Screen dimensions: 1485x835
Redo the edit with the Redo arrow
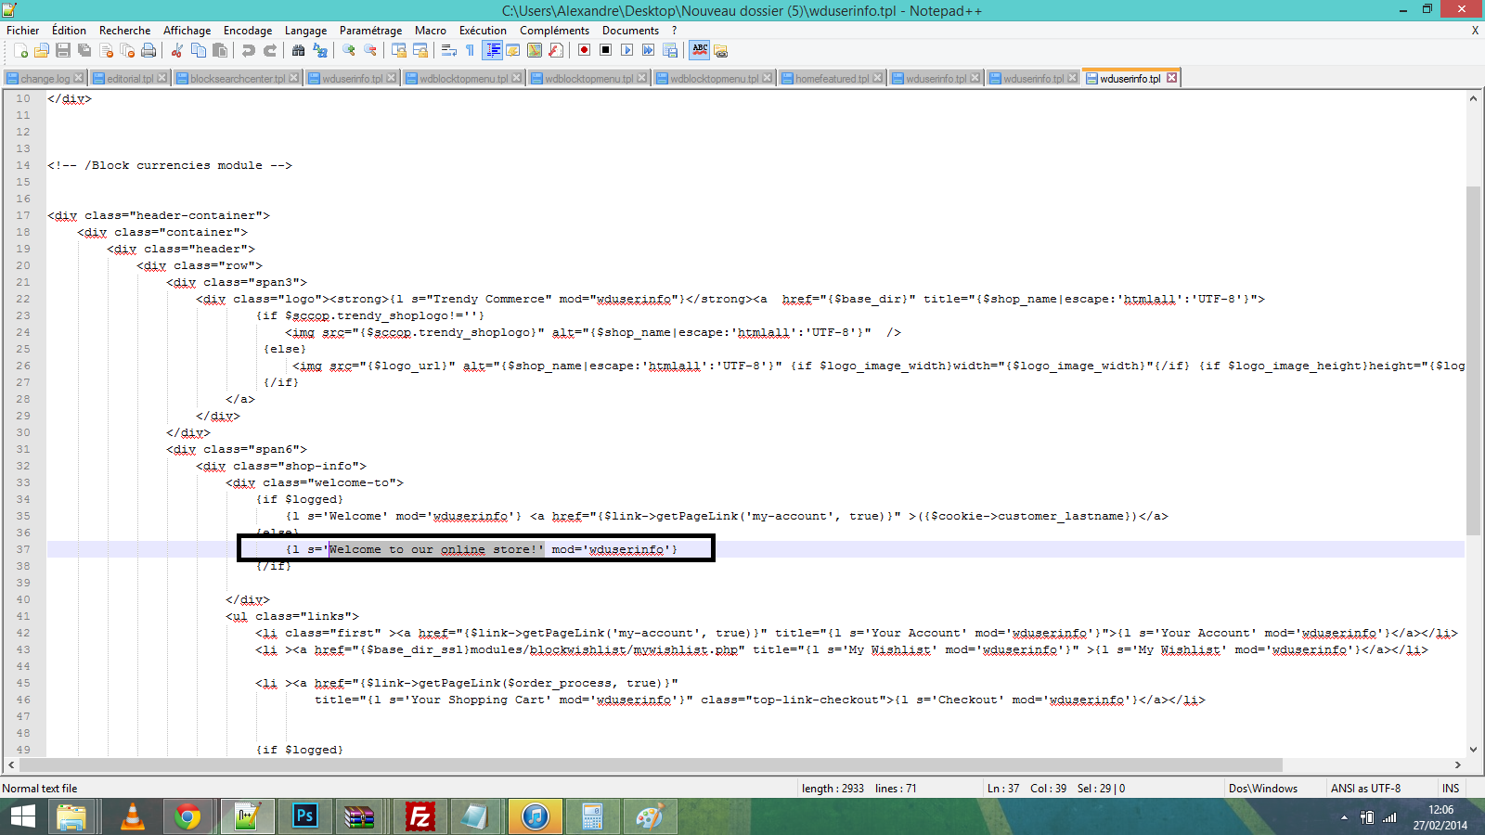click(270, 50)
